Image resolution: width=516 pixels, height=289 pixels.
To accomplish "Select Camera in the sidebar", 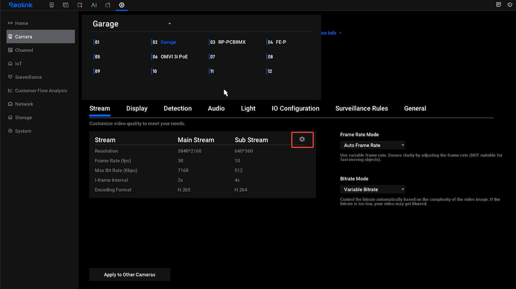I will click(40, 36).
